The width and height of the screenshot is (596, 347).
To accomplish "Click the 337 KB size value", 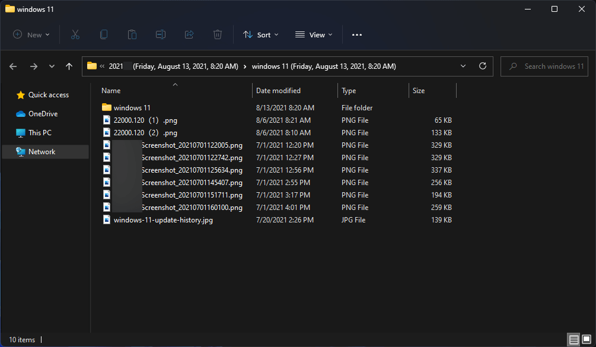I will (441, 170).
